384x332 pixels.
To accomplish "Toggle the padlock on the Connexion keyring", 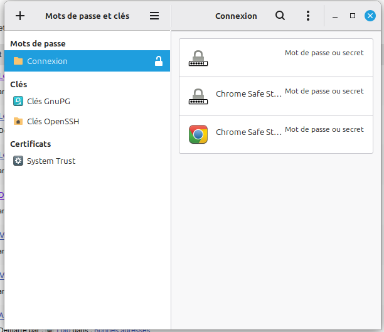I will pos(159,61).
